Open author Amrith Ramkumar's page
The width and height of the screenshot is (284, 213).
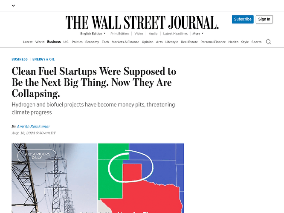(34, 127)
